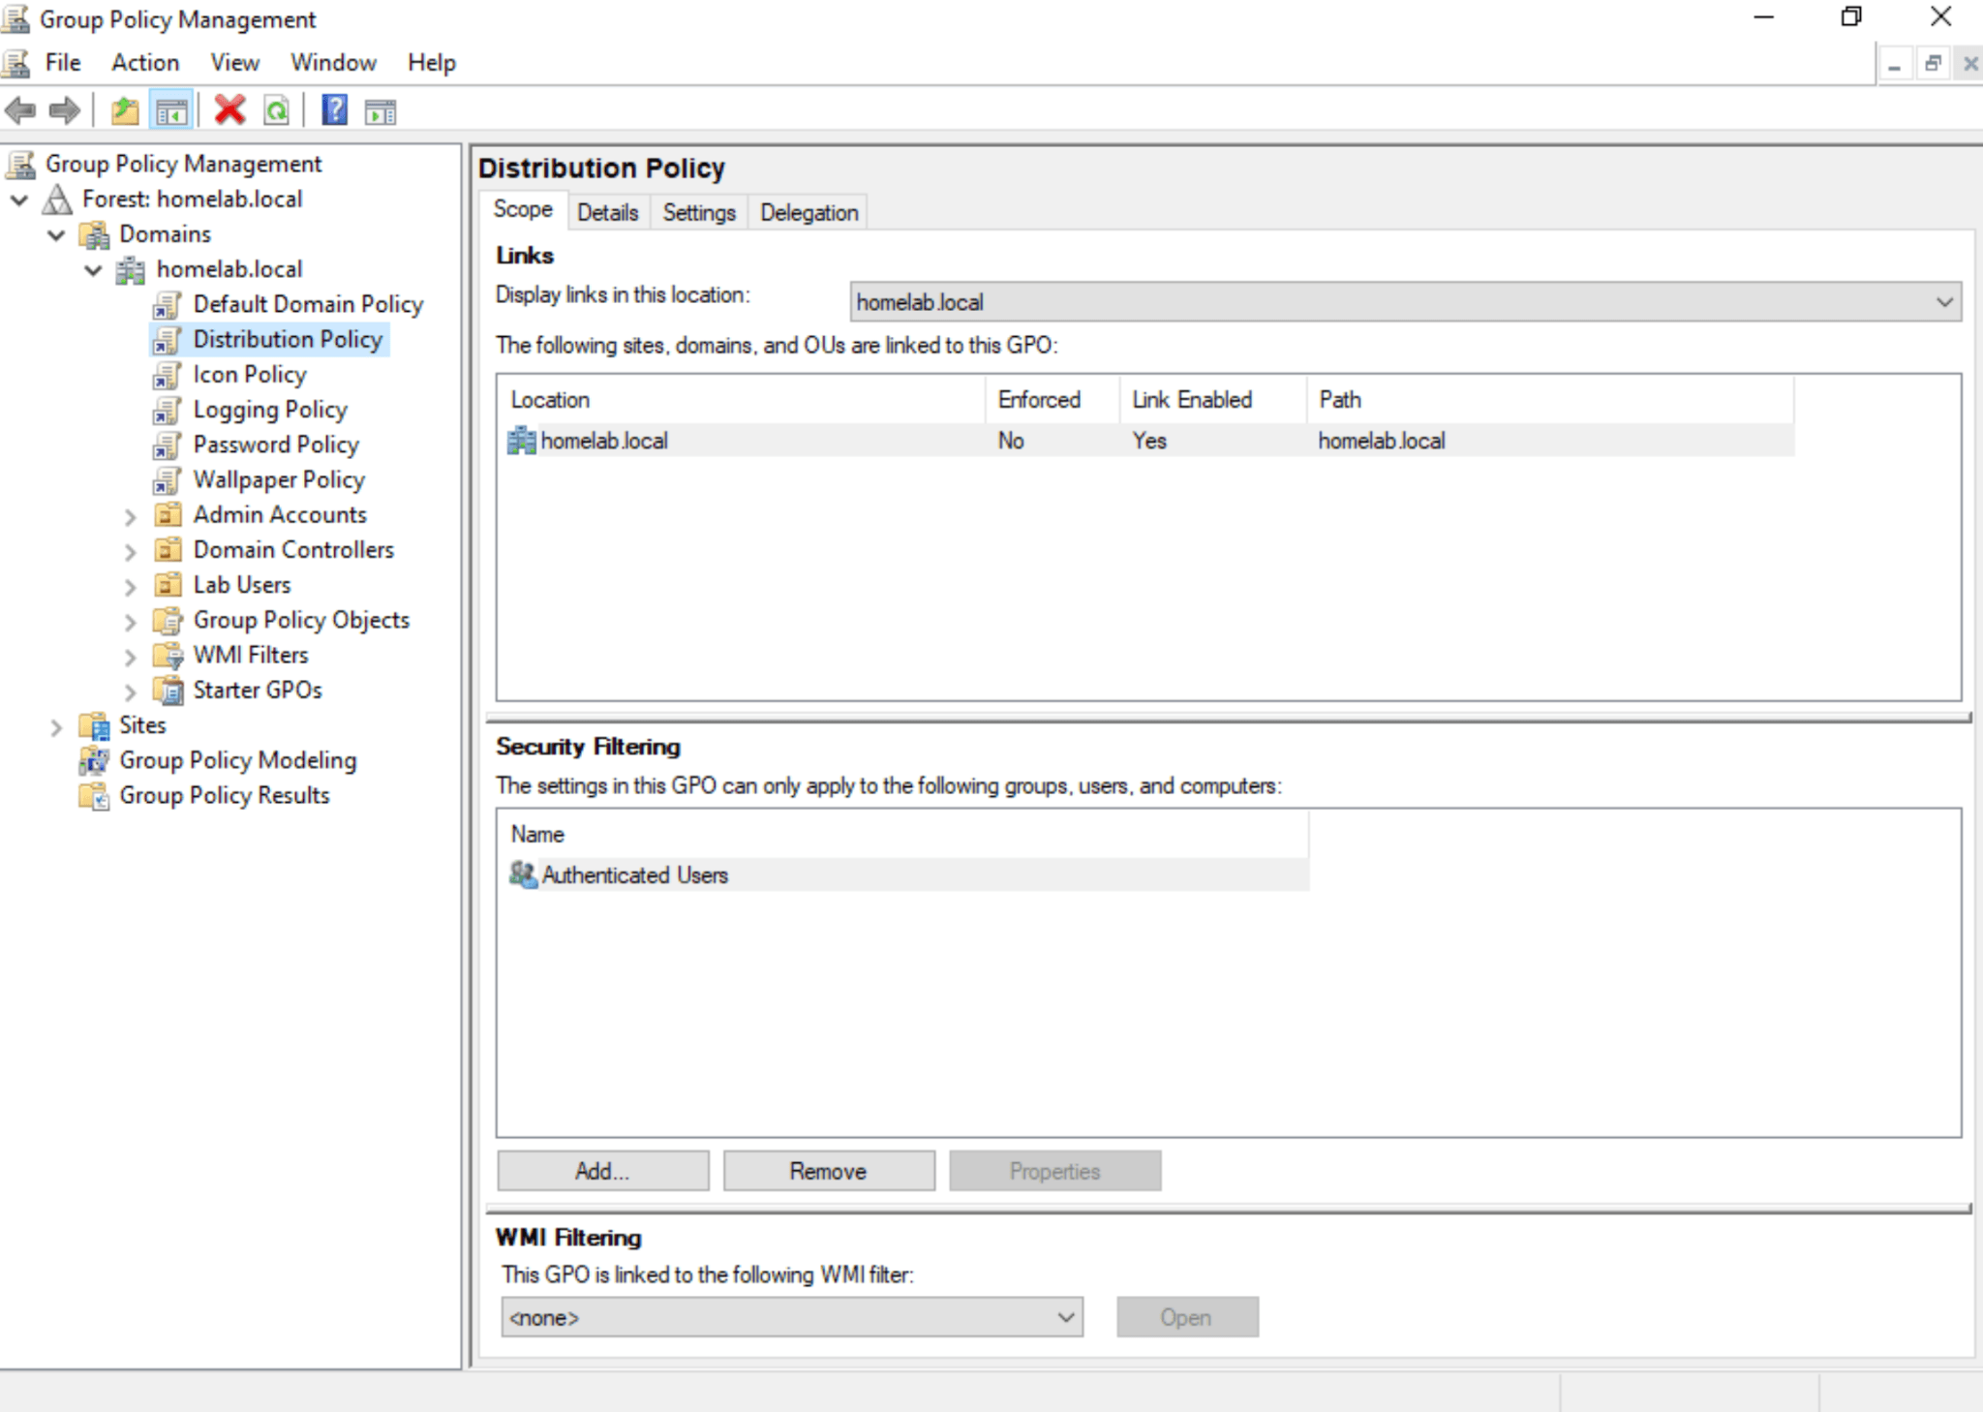The height and width of the screenshot is (1412, 1983).
Task: Click the 'No' Enforced cell in the homelab.local row
Action: point(1011,441)
